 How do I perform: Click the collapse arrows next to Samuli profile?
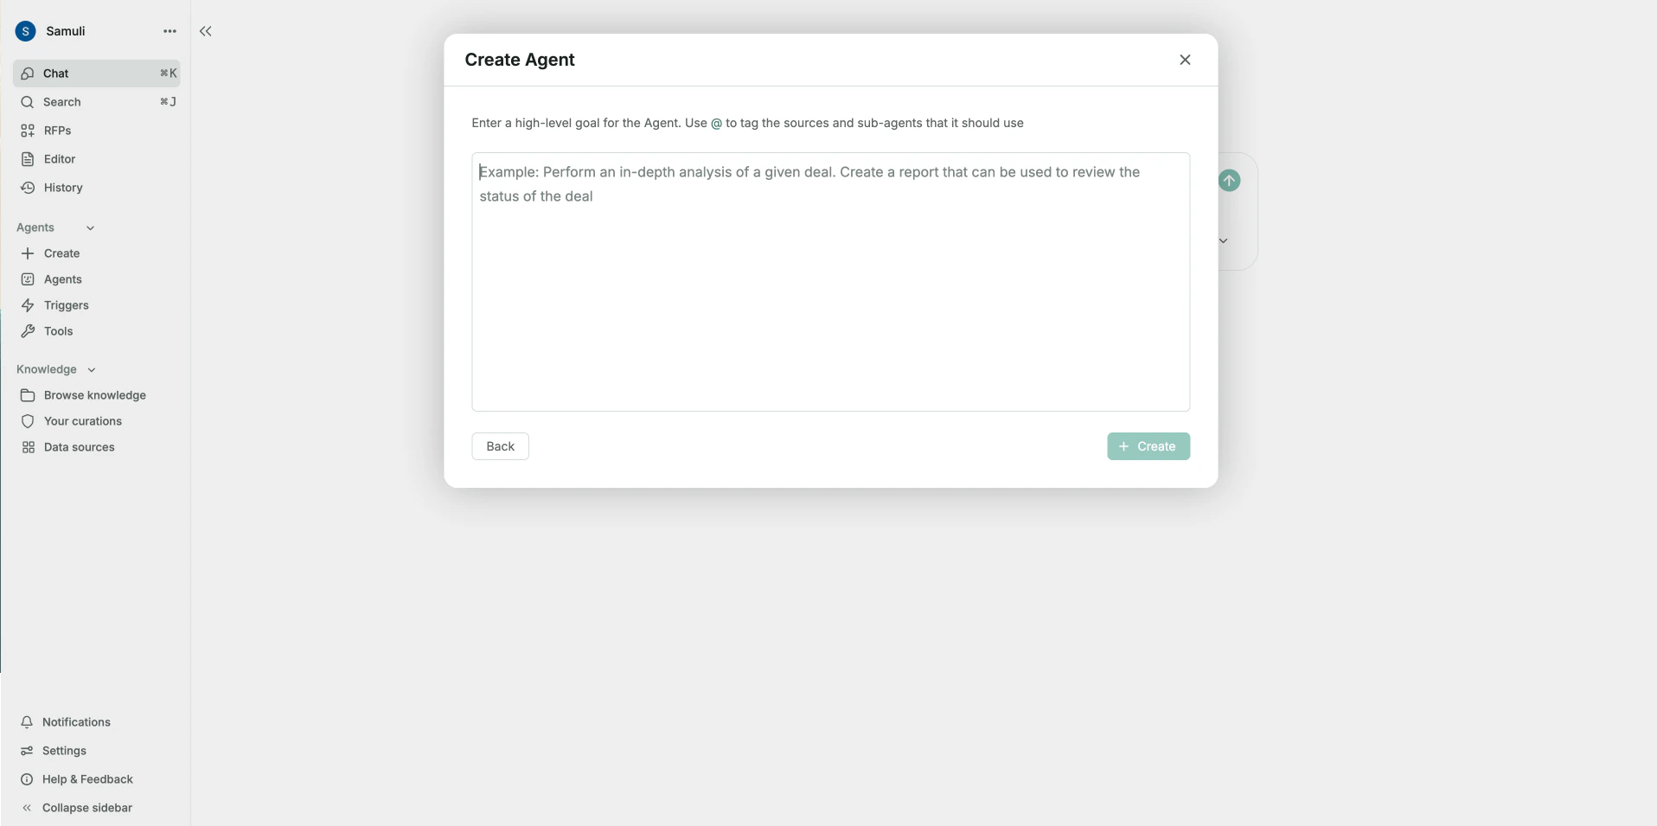click(x=205, y=31)
